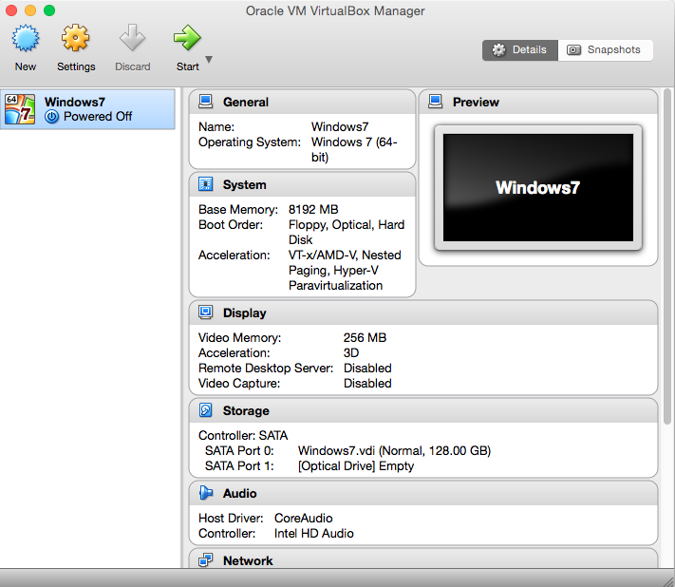The height and width of the screenshot is (587, 675).
Task: Click the Display section screen icon
Action: 205,312
